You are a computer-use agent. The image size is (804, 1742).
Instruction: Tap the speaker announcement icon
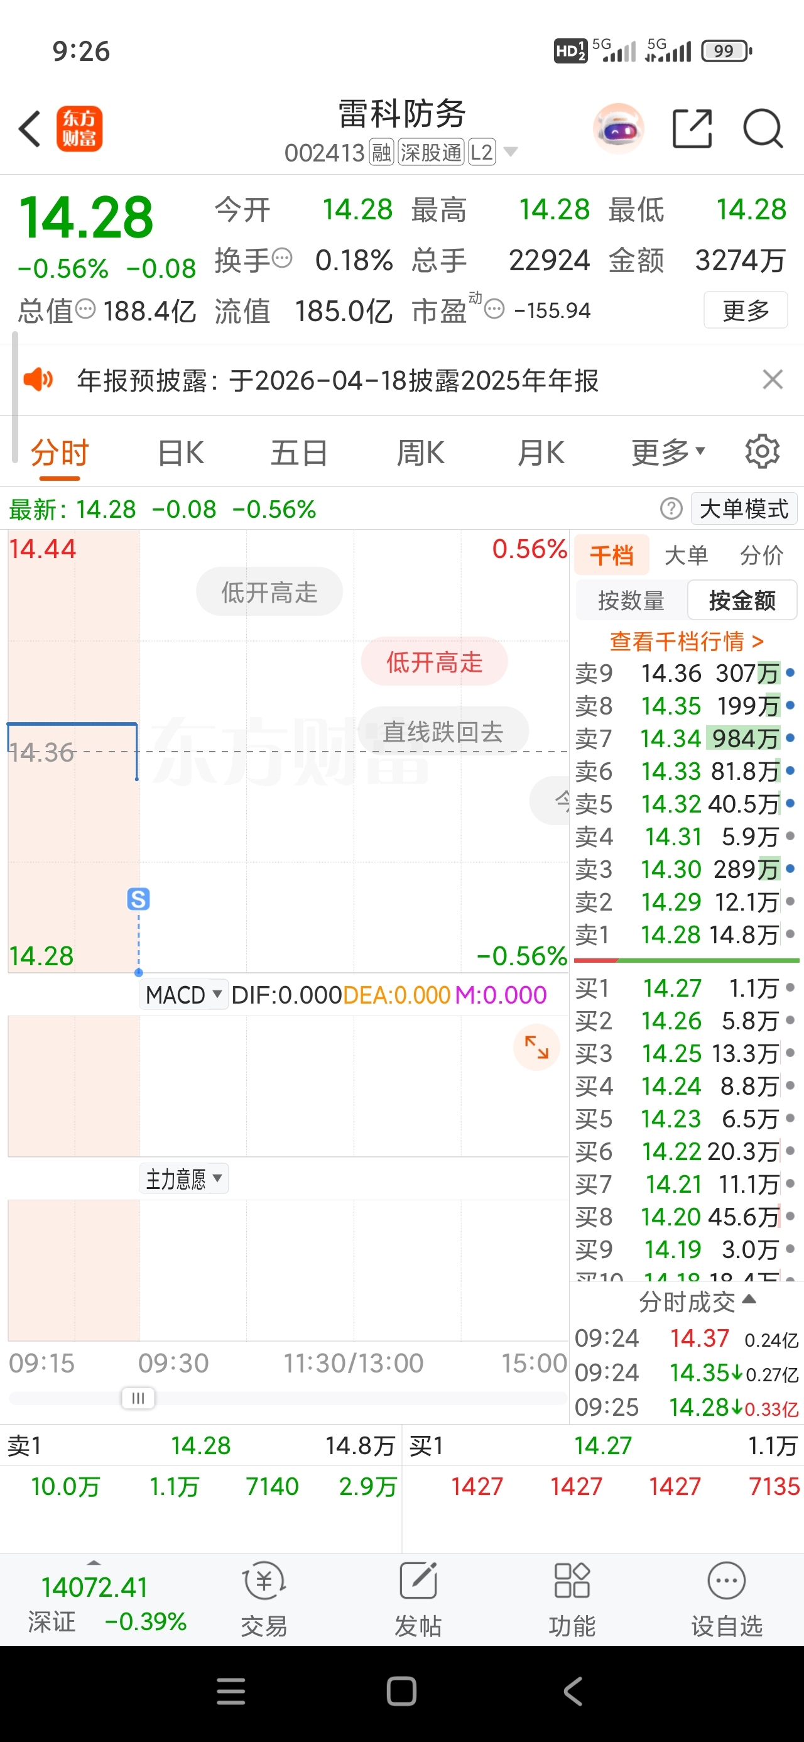point(38,380)
